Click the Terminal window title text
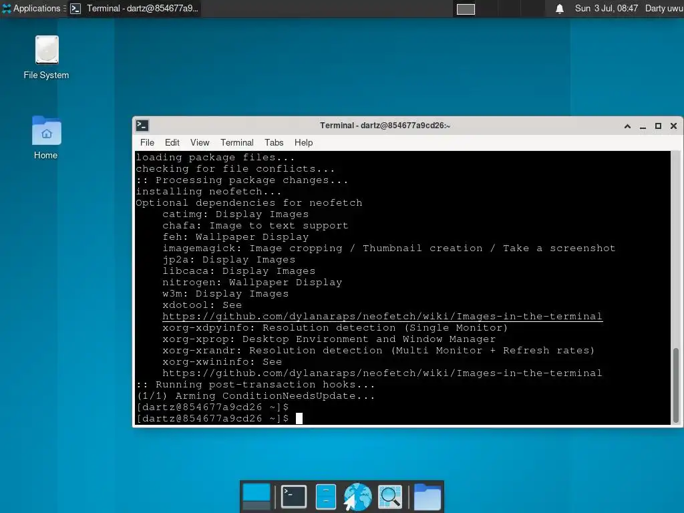 [385, 126]
